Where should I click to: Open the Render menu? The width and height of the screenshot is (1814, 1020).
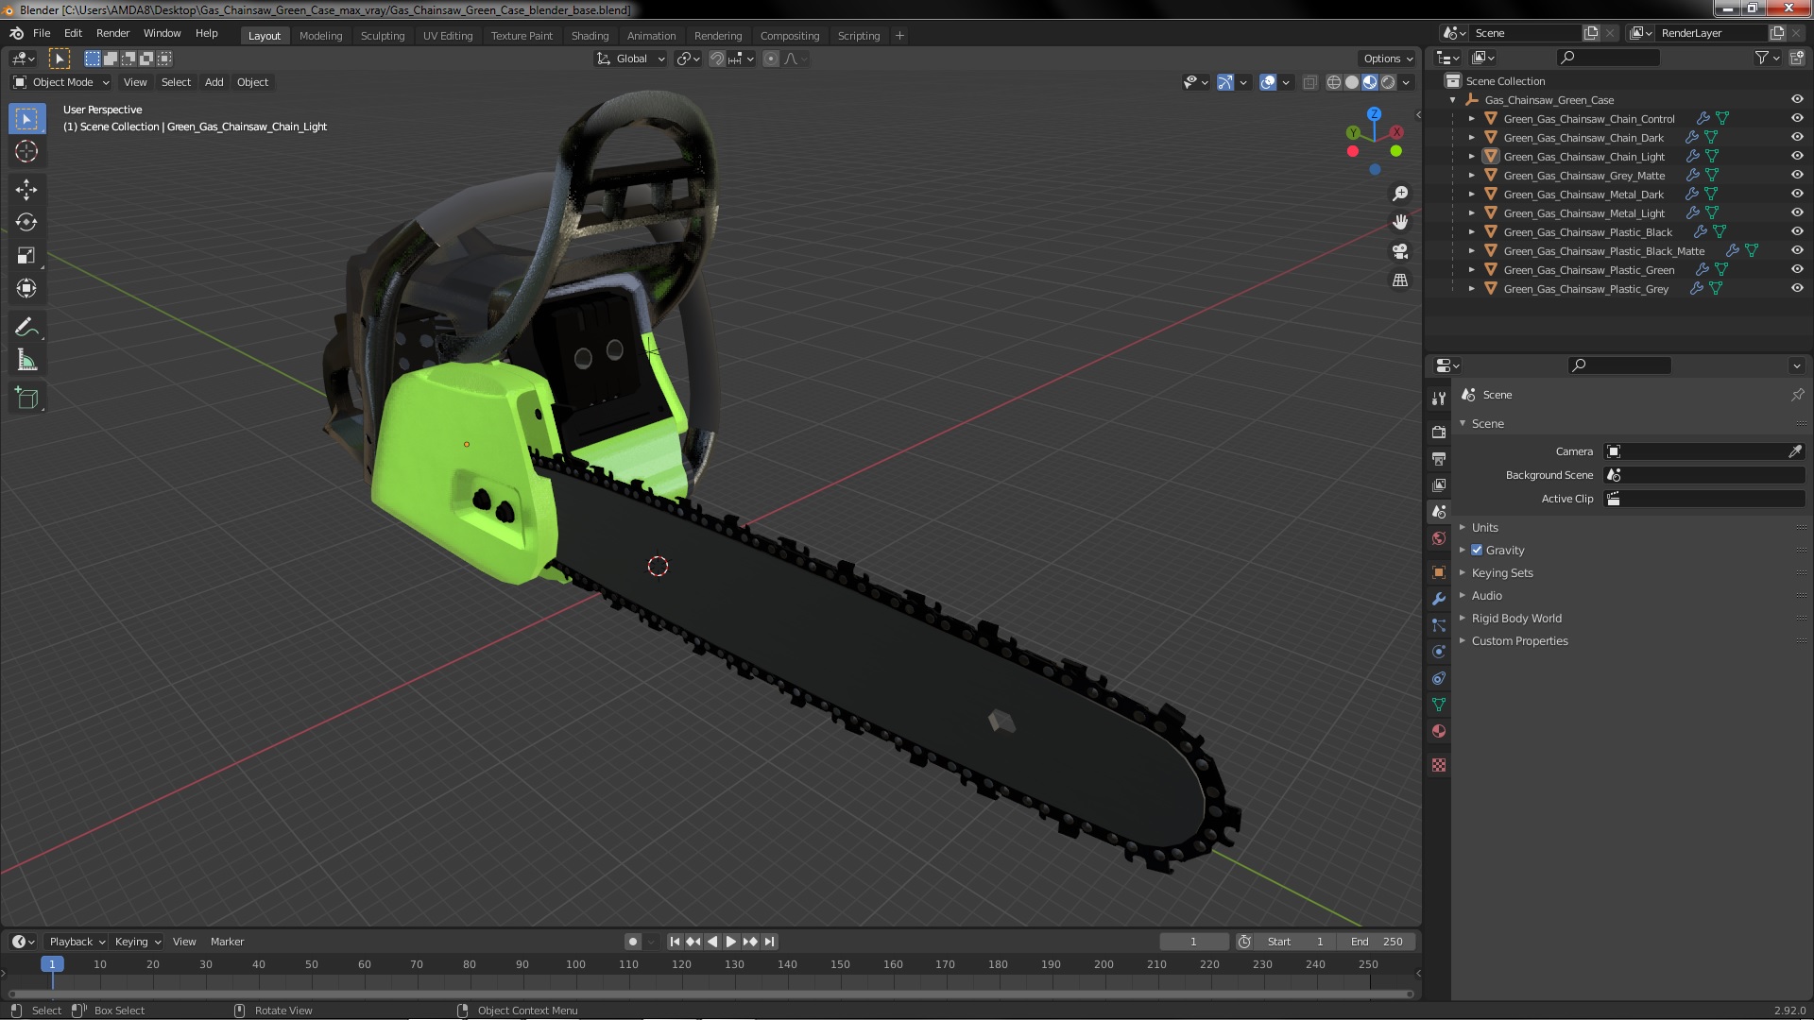point(112,33)
